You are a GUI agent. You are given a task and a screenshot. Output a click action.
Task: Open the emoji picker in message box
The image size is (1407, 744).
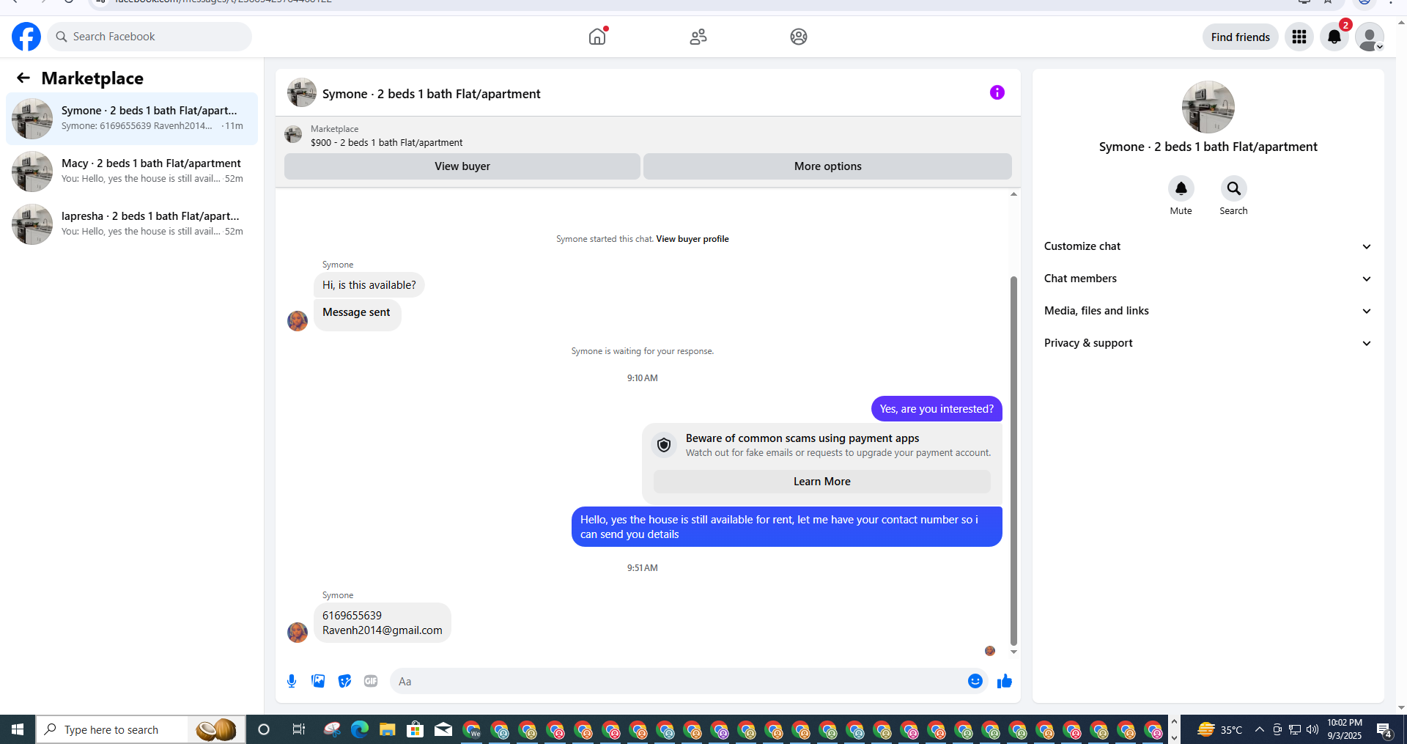click(975, 681)
